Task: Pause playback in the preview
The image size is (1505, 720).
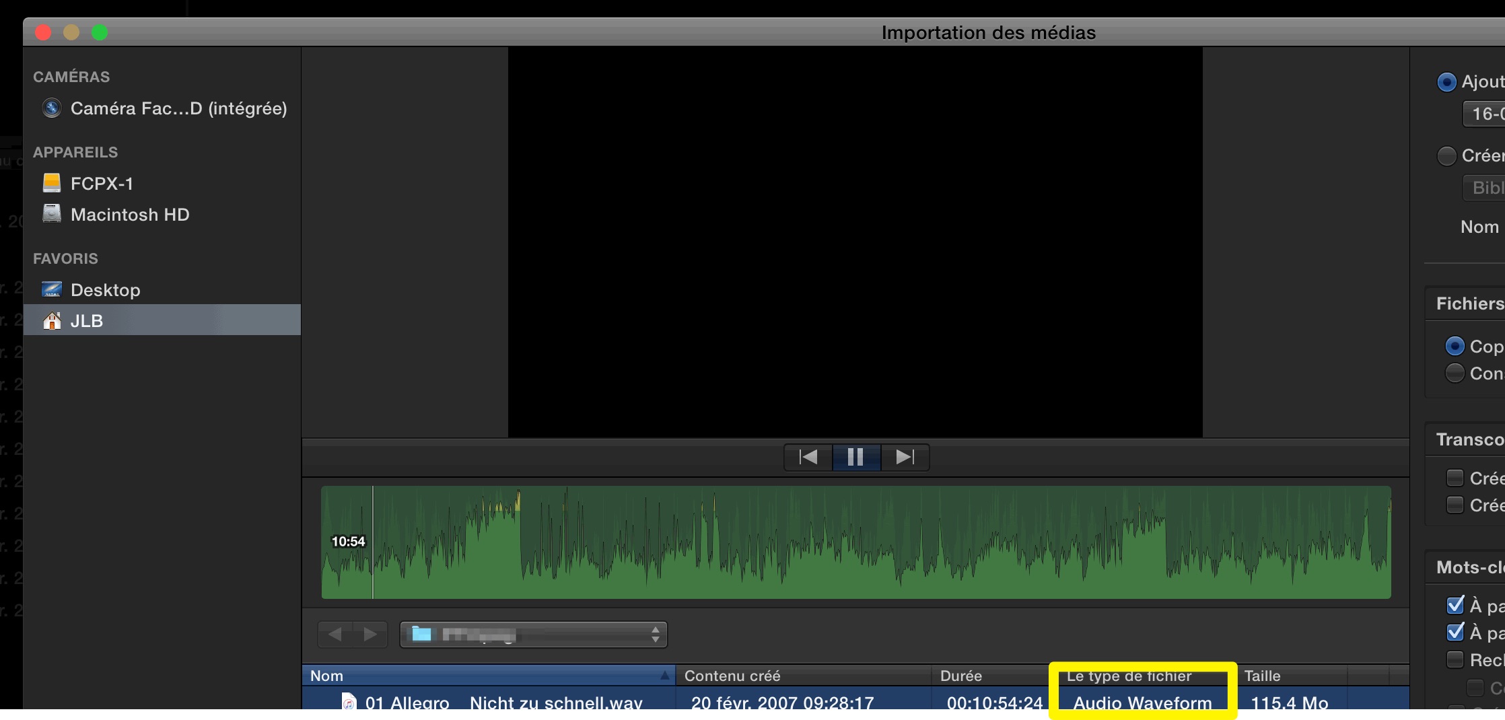Action: pos(855,458)
